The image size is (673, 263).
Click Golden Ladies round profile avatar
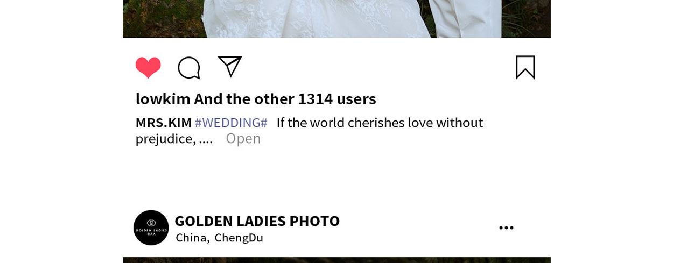pos(151,228)
